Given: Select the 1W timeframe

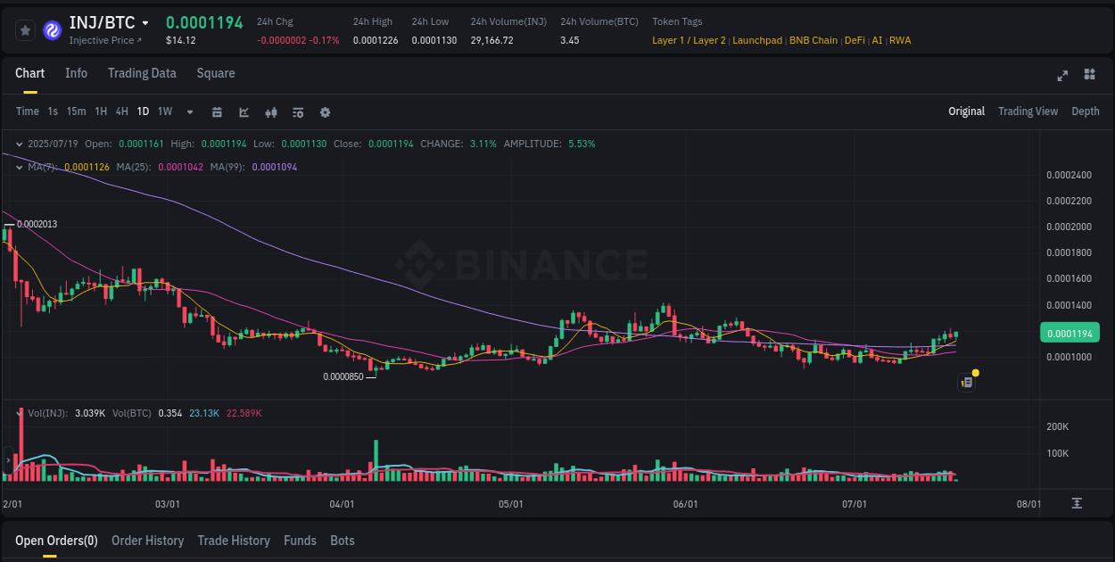Looking at the screenshot, I should tap(164, 112).
